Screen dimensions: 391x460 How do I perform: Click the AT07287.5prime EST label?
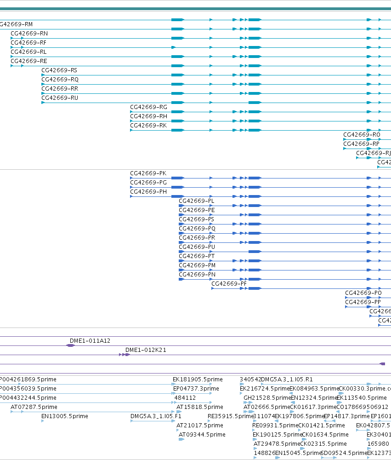34,407
